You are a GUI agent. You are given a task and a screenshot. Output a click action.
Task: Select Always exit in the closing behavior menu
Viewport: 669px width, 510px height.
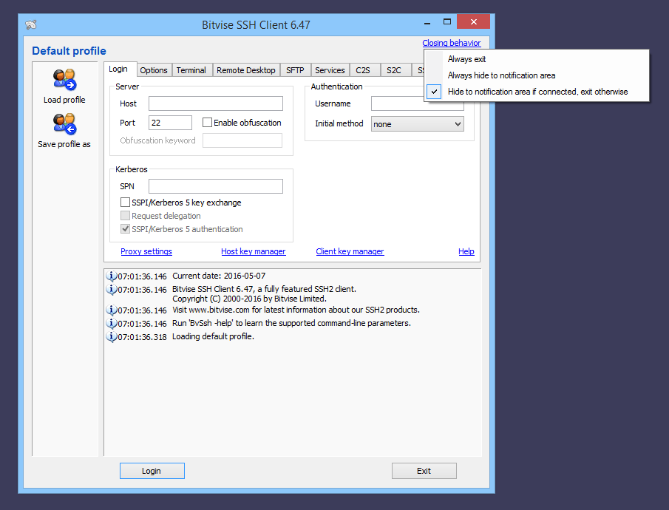pyautogui.click(x=466, y=59)
